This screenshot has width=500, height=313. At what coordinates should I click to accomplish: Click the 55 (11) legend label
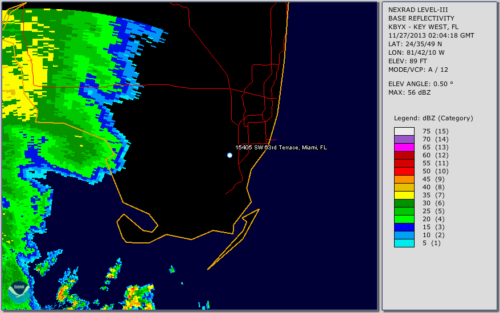pos(436,163)
